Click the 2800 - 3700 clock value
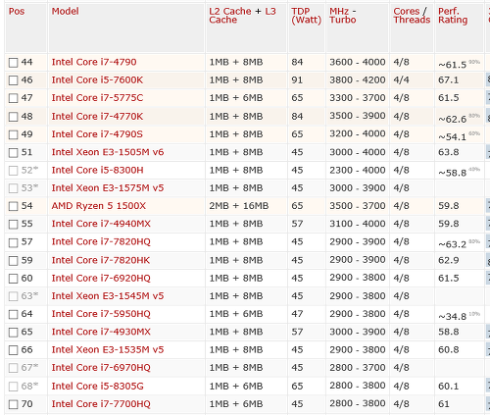Image resolution: width=490 pixels, height=415 pixels. point(358,368)
